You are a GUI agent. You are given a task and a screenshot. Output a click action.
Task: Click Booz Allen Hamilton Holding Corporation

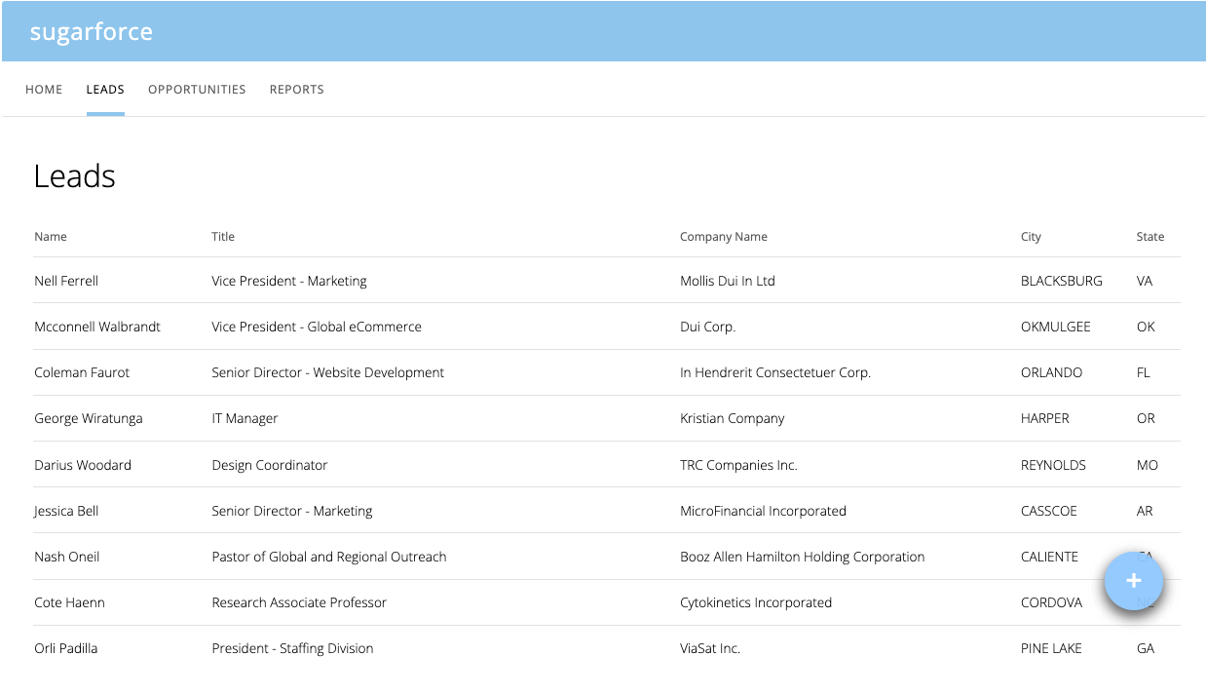point(803,557)
